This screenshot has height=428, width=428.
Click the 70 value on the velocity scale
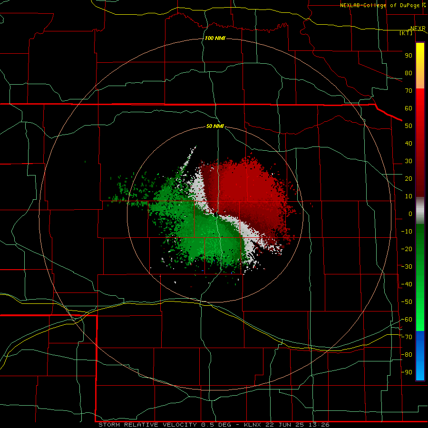[x=409, y=91]
